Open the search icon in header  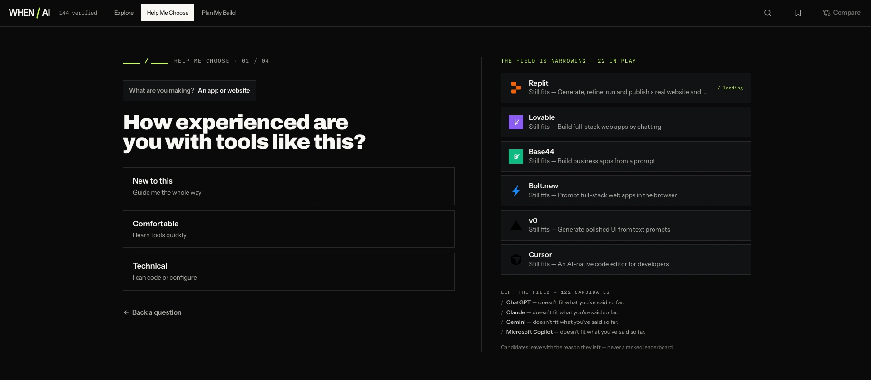point(768,13)
